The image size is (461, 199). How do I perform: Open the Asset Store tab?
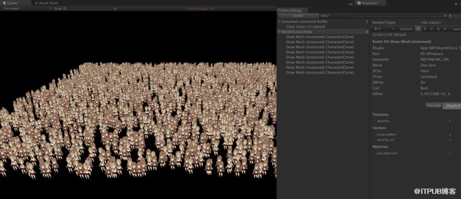point(46,3)
